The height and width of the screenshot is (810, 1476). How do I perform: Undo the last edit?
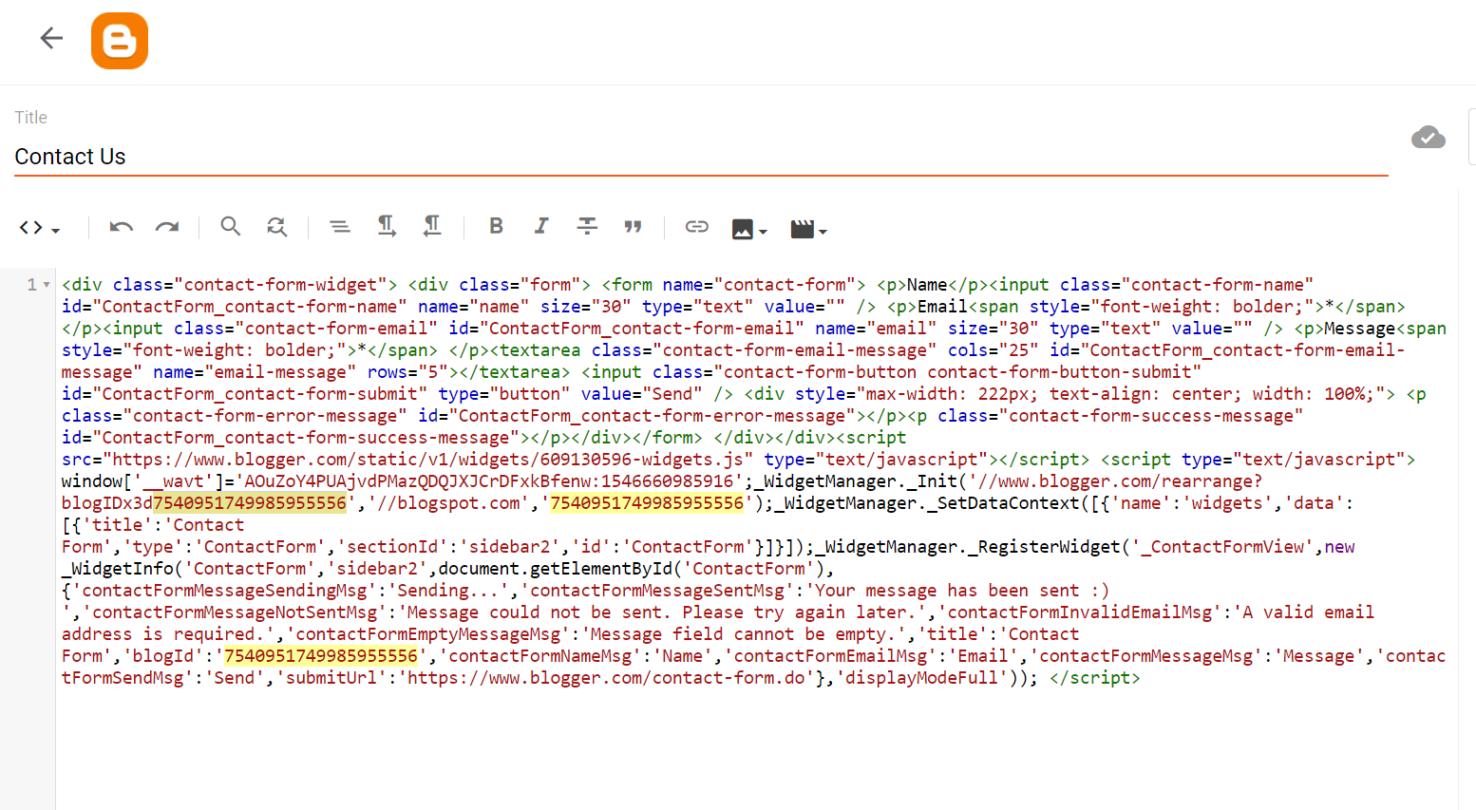point(121,227)
